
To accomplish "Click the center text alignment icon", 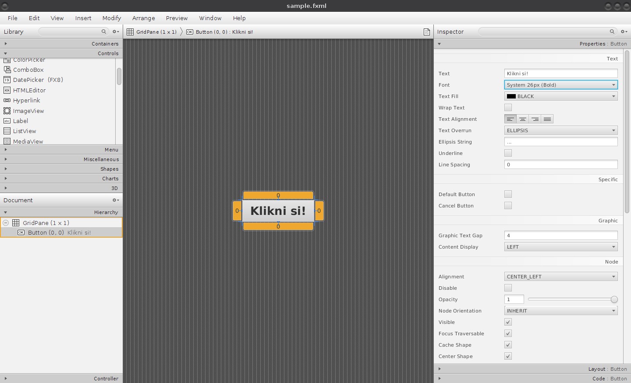I will (x=523, y=119).
